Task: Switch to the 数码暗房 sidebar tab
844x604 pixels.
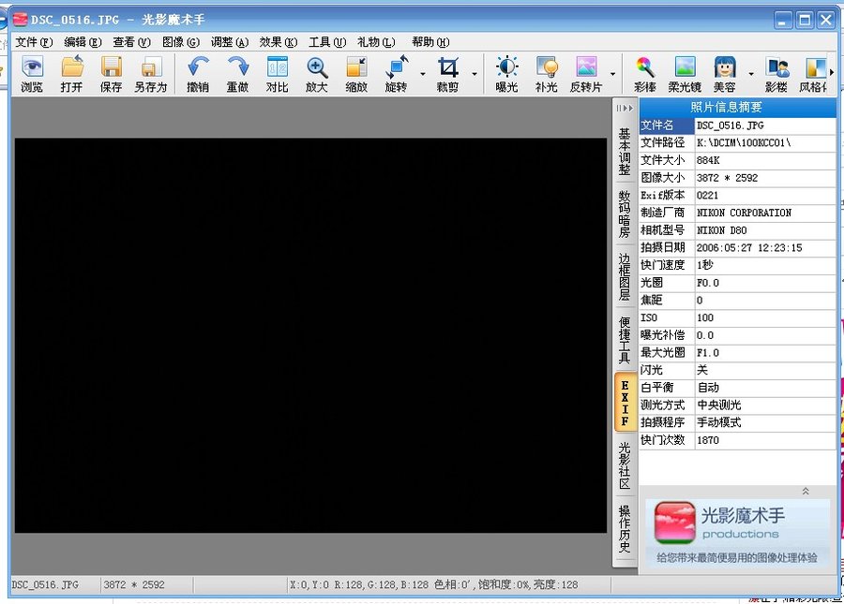Action: (x=625, y=215)
